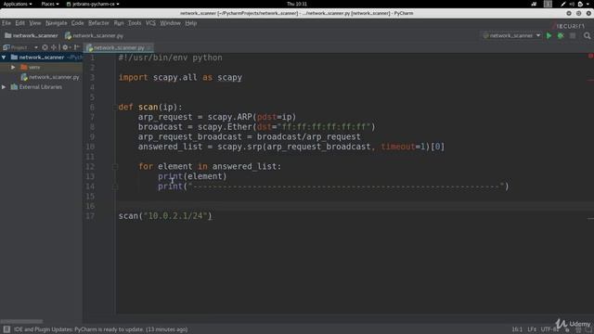This screenshot has width=594, height=334.
Task: Open the Project panel settings gear
Action: coord(65,47)
